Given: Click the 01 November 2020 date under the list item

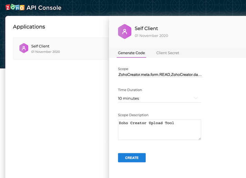Looking at the screenshot, I should pyautogui.click(x=45, y=52).
